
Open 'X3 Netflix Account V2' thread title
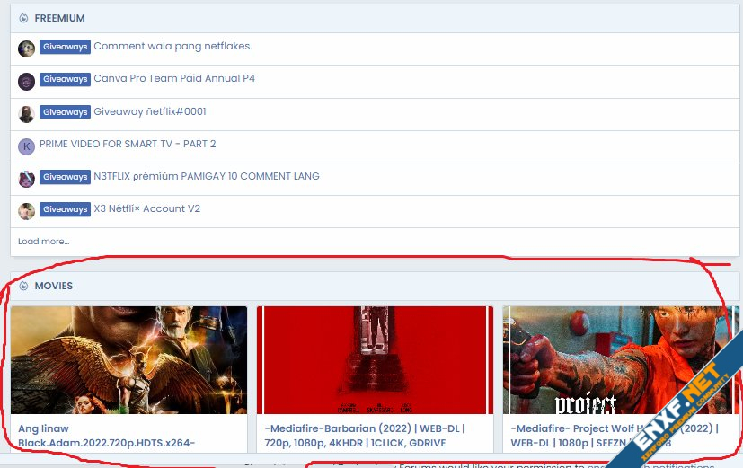pos(146,208)
